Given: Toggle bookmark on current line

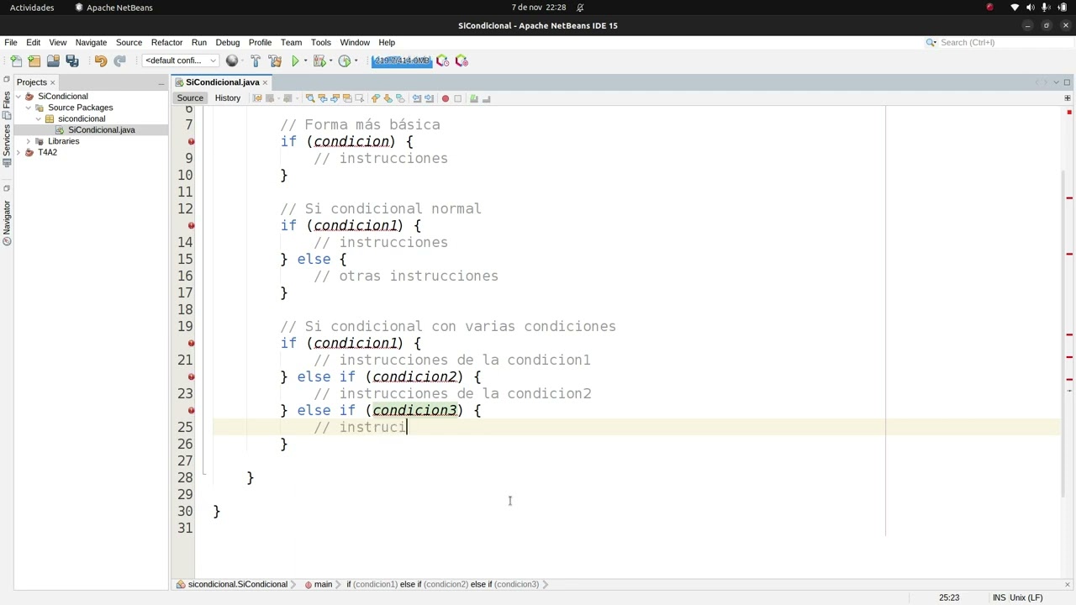Looking at the screenshot, I should (x=399, y=98).
